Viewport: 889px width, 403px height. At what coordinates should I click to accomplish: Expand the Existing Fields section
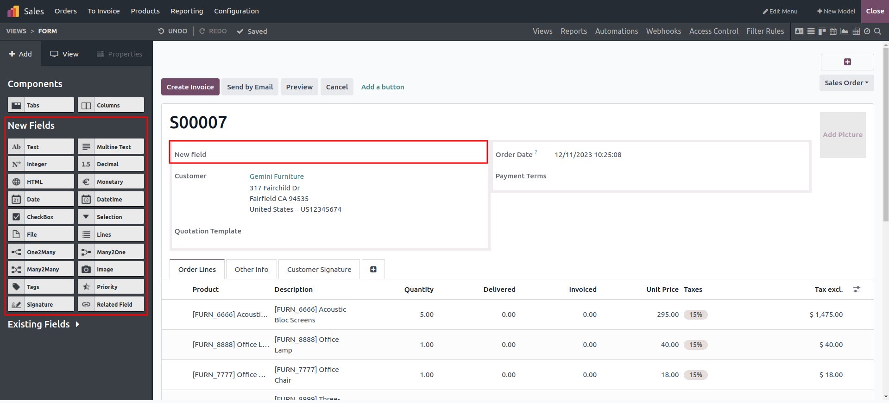click(x=43, y=324)
